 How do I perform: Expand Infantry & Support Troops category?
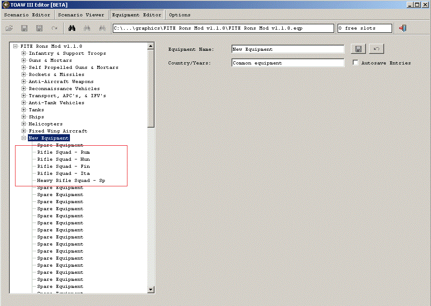coord(24,53)
